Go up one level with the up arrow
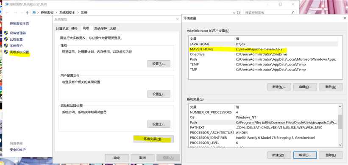The image size is (348, 165). point(27,13)
